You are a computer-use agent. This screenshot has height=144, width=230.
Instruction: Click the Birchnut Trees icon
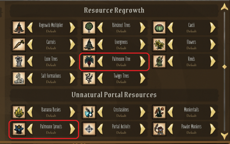(89, 28)
